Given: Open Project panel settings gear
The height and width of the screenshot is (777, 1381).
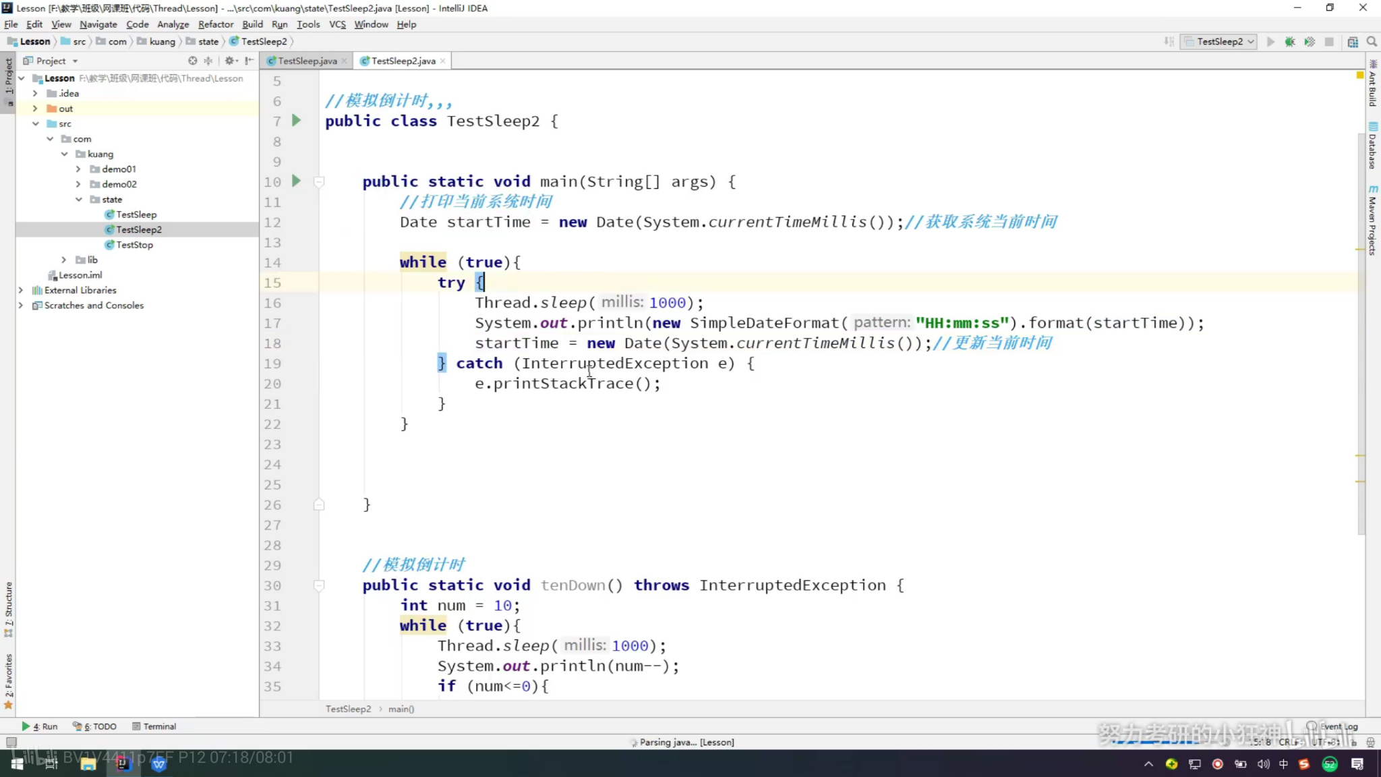Looking at the screenshot, I should [x=231, y=61].
